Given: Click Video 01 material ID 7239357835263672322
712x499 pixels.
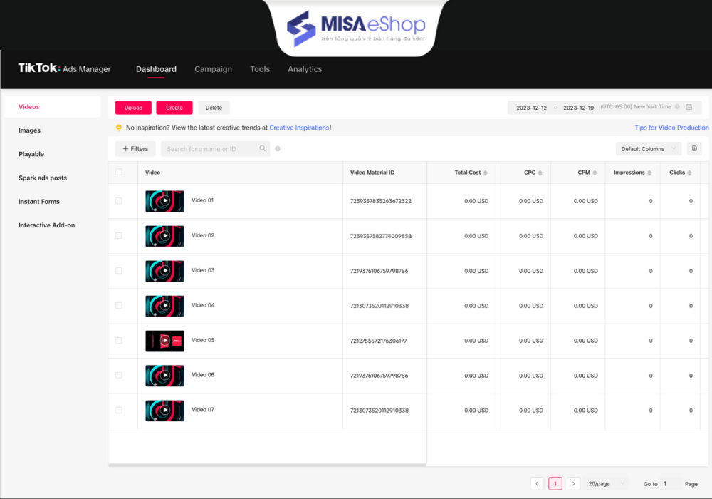Looking at the screenshot, I should [x=380, y=201].
